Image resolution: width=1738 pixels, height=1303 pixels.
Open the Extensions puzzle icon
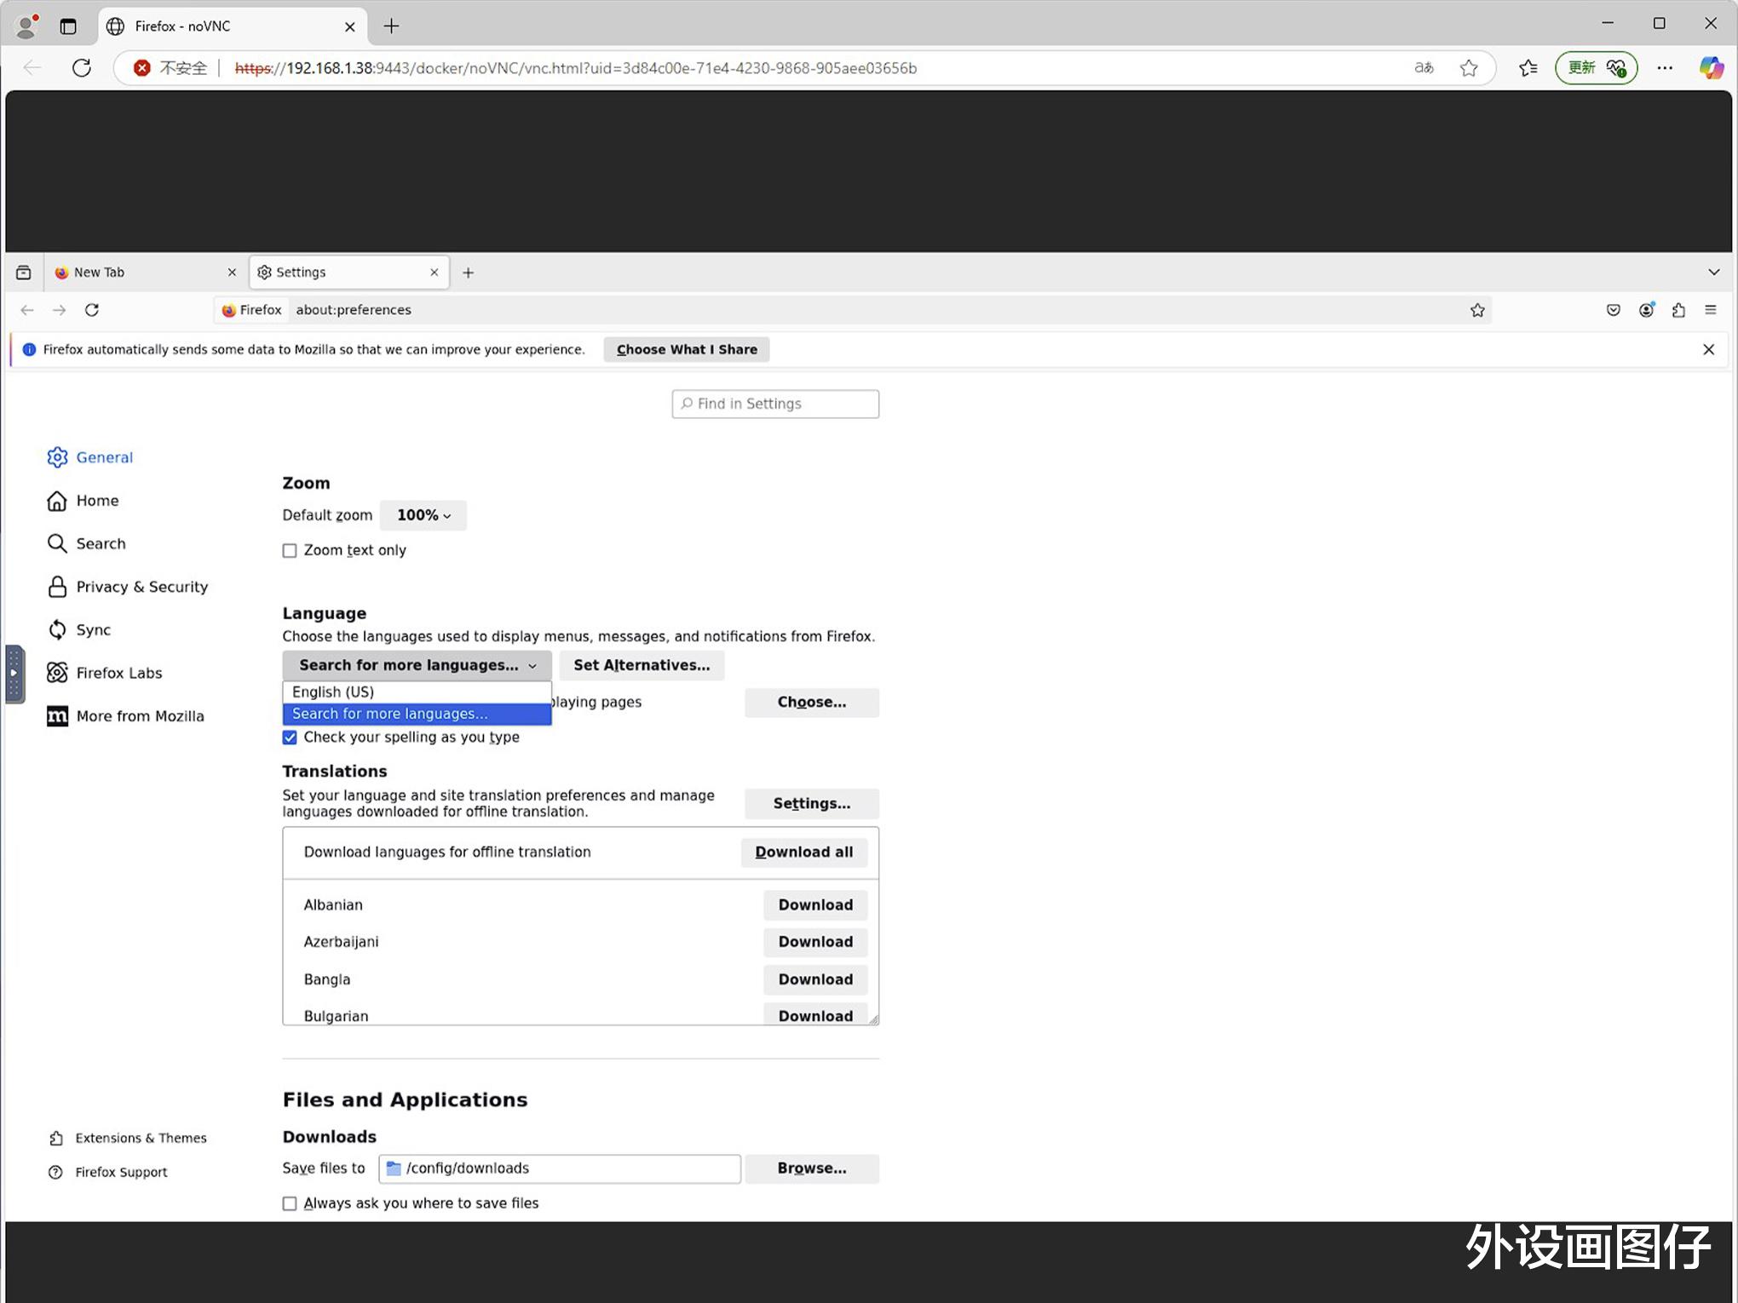coord(1678,311)
